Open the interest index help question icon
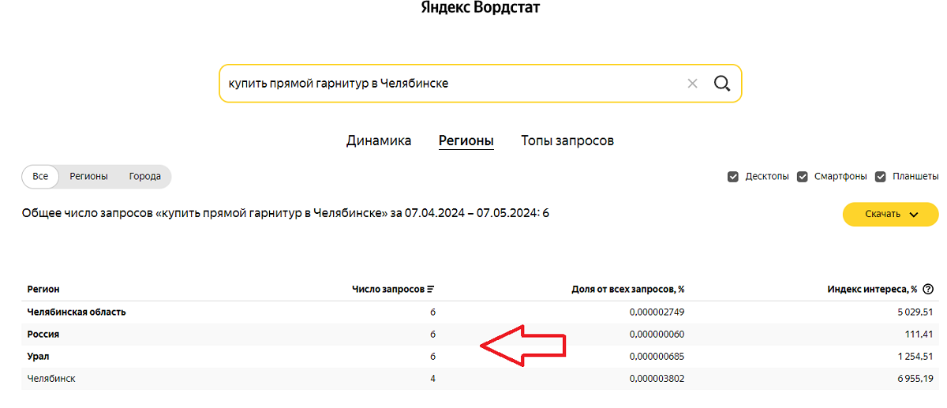This screenshot has height=408, width=947. [x=928, y=290]
